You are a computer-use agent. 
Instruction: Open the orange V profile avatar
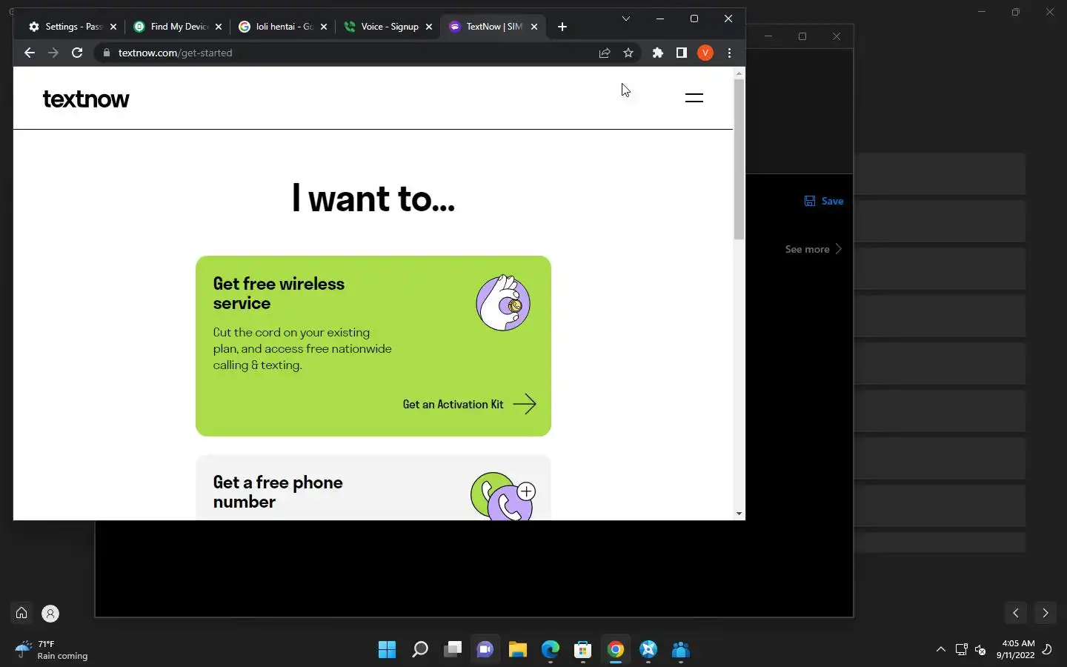pyautogui.click(x=705, y=53)
